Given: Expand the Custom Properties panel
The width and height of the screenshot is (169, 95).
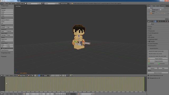Looking at the screenshot, I should [148, 44].
